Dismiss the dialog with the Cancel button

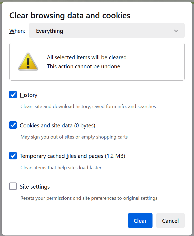(x=170, y=220)
